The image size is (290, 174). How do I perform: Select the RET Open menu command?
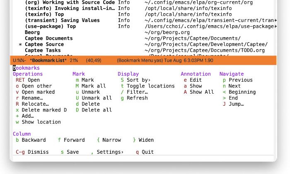[28, 80]
